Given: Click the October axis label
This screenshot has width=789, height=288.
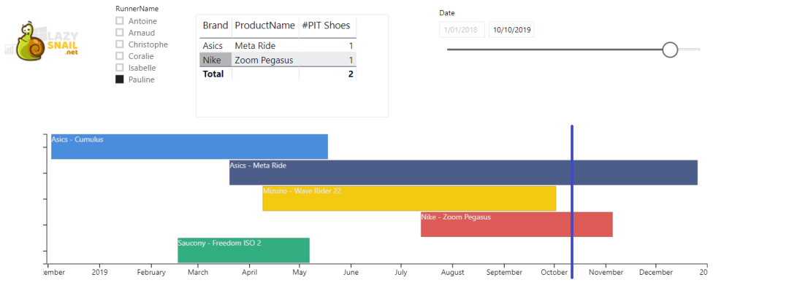Looking at the screenshot, I should [x=554, y=273].
